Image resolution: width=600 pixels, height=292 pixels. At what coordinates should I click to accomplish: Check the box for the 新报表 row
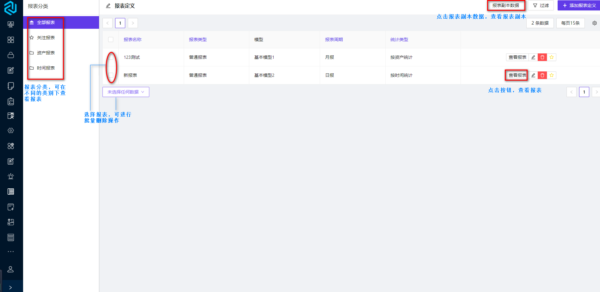tap(111, 75)
